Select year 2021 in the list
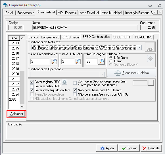This screenshot has width=165, height=155. pyautogui.click(x=14, y=79)
